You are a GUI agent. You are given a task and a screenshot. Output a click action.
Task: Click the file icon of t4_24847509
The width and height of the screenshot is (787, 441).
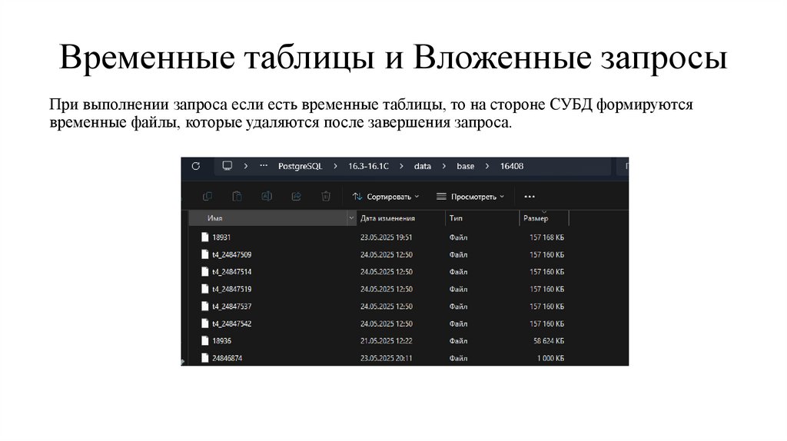click(x=204, y=254)
